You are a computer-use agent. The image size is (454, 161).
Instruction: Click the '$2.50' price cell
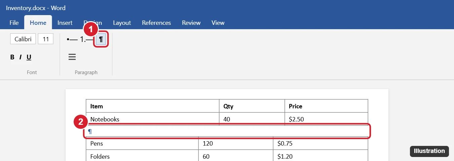click(x=326, y=119)
